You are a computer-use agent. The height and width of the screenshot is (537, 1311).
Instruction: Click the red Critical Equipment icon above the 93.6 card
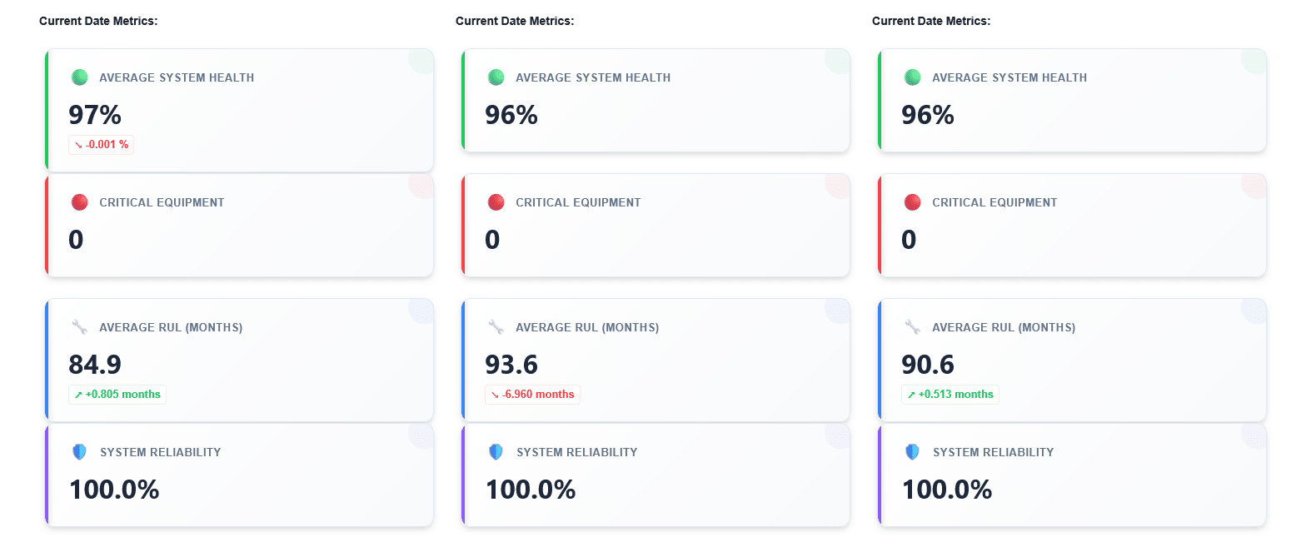pos(496,202)
